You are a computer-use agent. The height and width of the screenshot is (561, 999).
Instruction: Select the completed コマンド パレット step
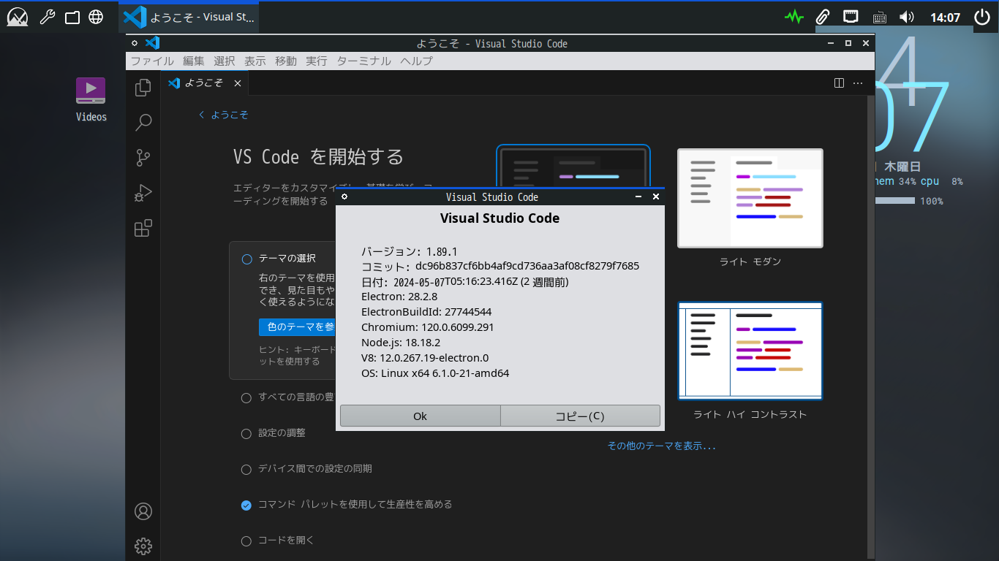coord(246,505)
